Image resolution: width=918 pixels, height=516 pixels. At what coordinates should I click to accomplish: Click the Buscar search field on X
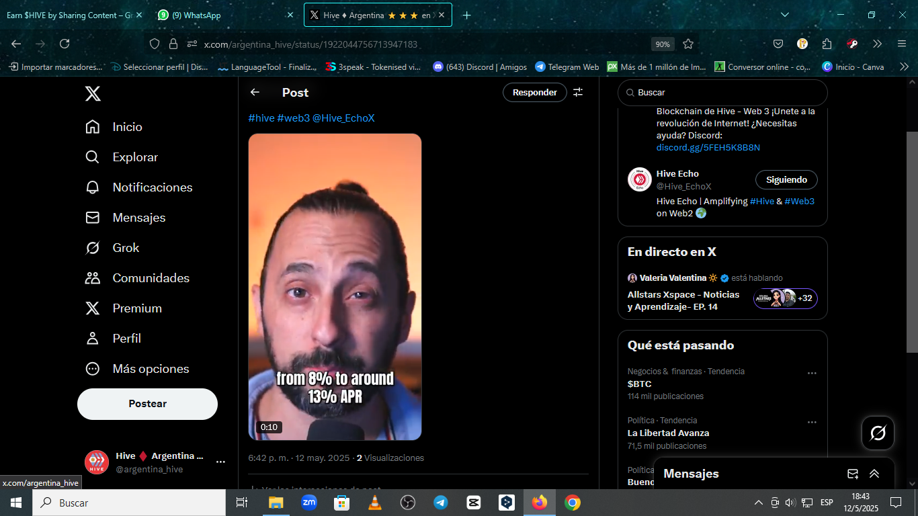[x=722, y=93]
